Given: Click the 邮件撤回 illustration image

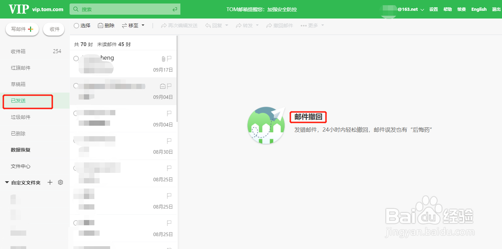Looking at the screenshot, I should (266, 125).
